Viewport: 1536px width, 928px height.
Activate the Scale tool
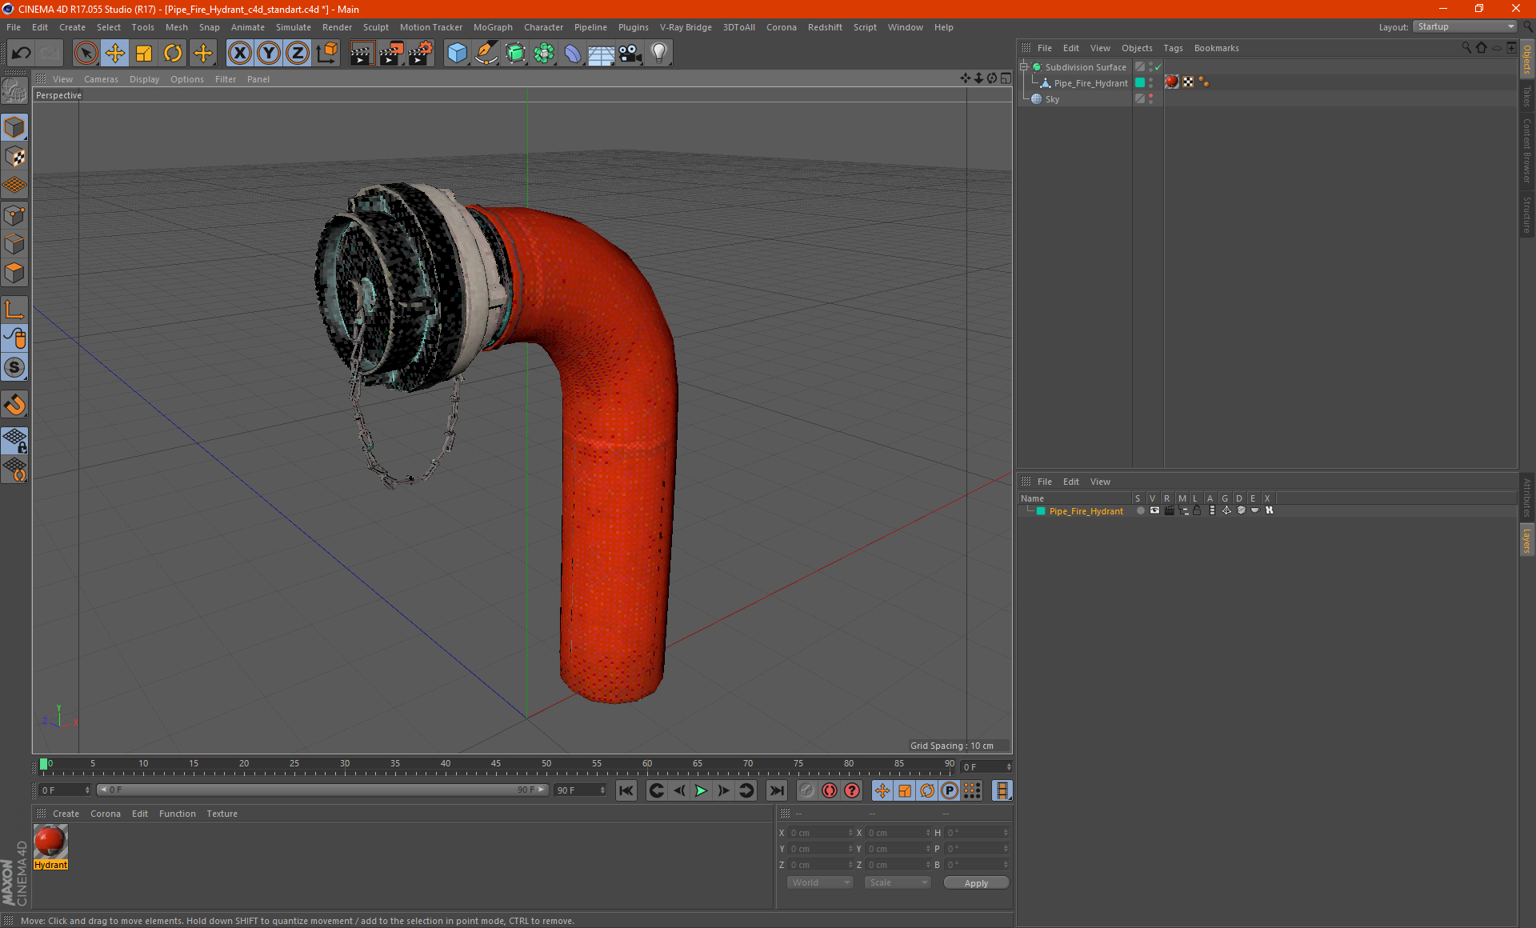click(x=144, y=54)
